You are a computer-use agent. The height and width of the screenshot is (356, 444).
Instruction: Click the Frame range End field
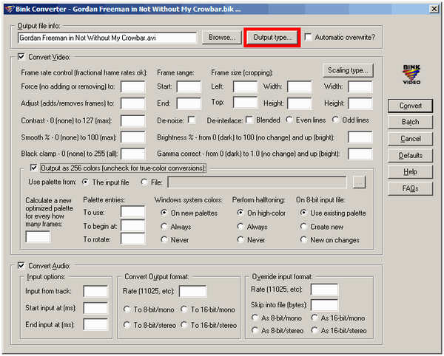189,103
